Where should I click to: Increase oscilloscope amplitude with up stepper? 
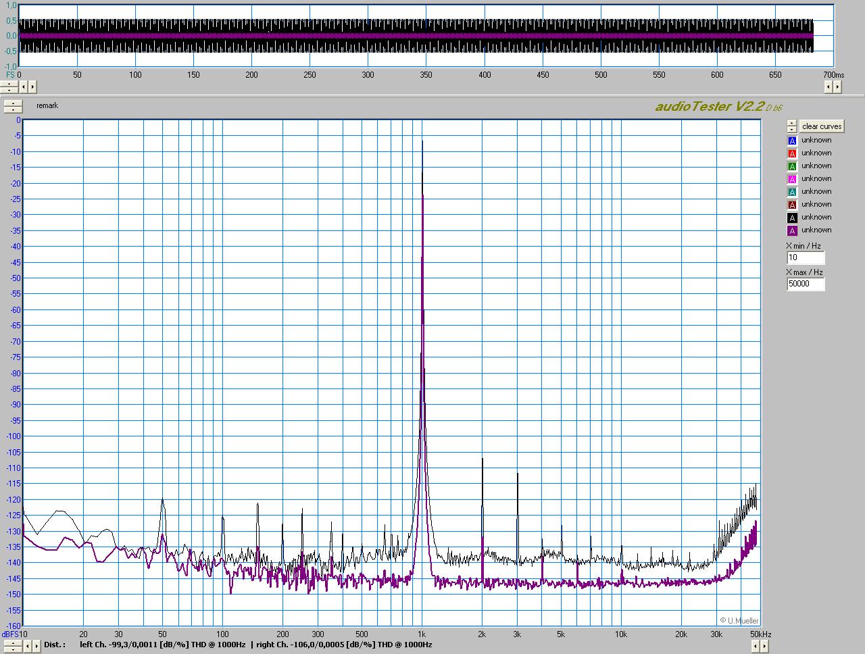9,84
